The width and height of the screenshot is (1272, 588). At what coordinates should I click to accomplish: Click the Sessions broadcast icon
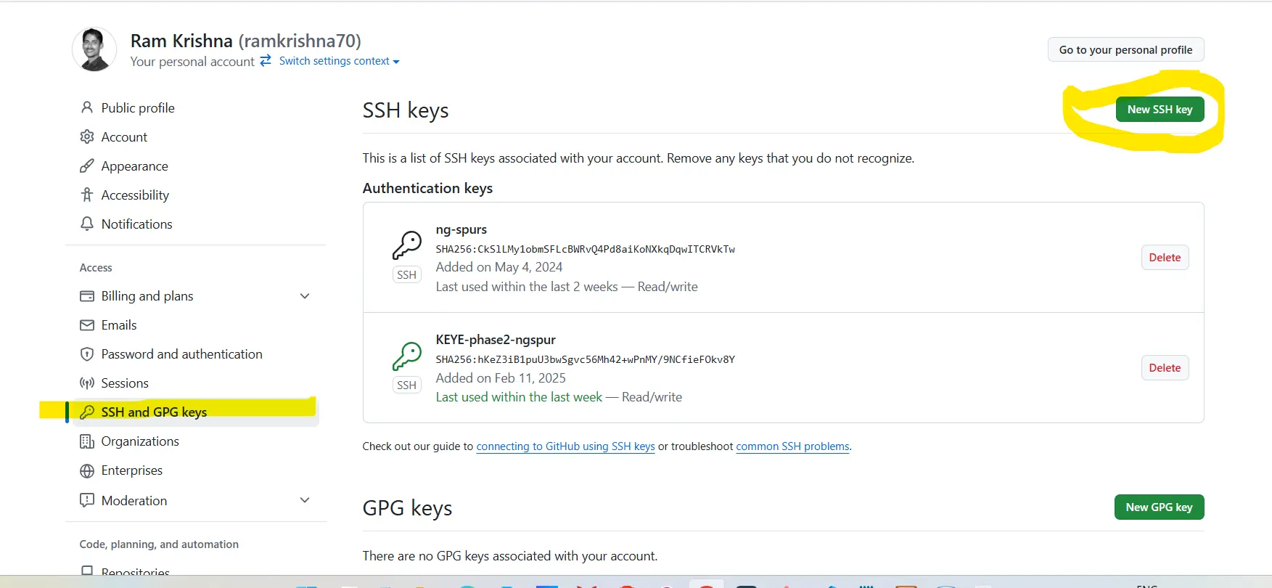[87, 383]
